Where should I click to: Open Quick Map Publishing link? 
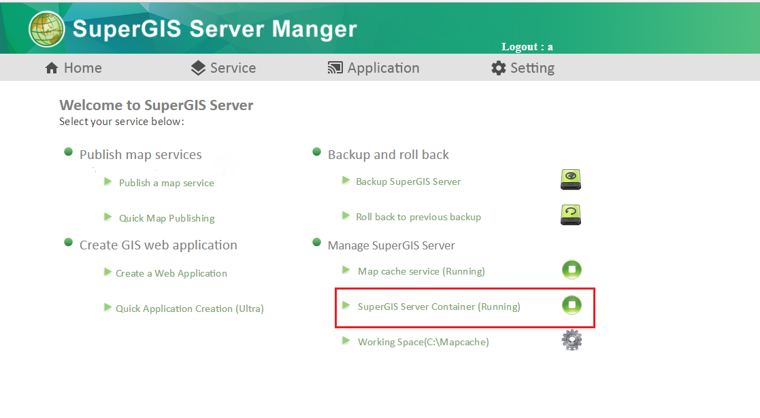click(167, 218)
